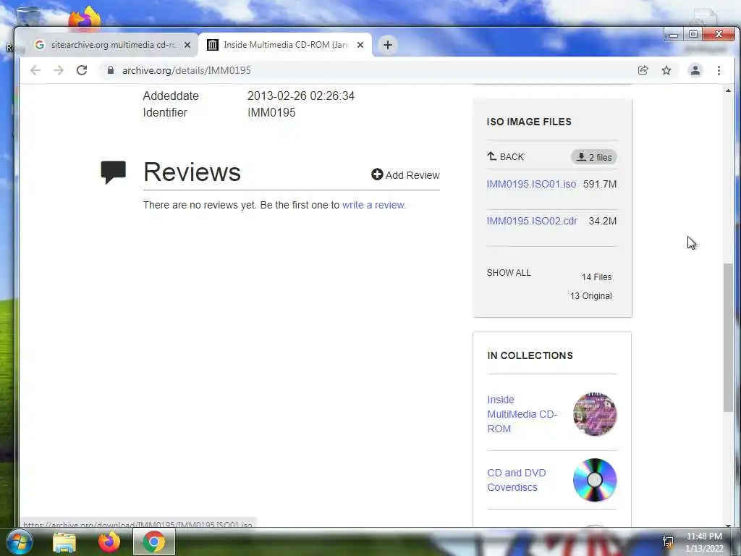Click the Inside MultiMedia CD-ROM collection thumbnail
Image resolution: width=741 pixels, height=556 pixels.
point(595,414)
